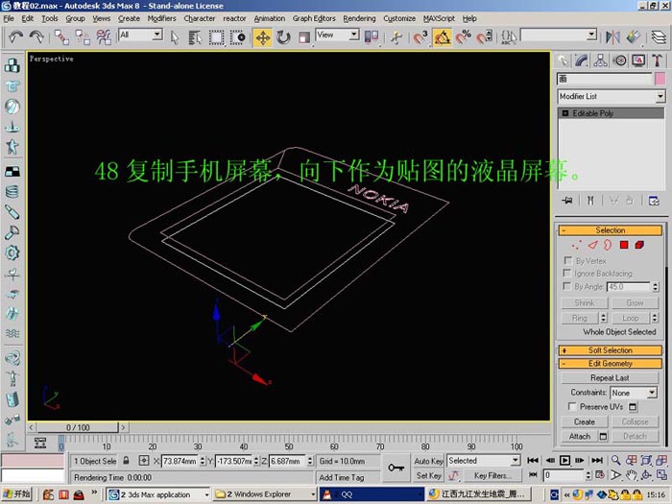The height and width of the screenshot is (504, 672).
Task: Click the Align tool icon
Action: 634,37
